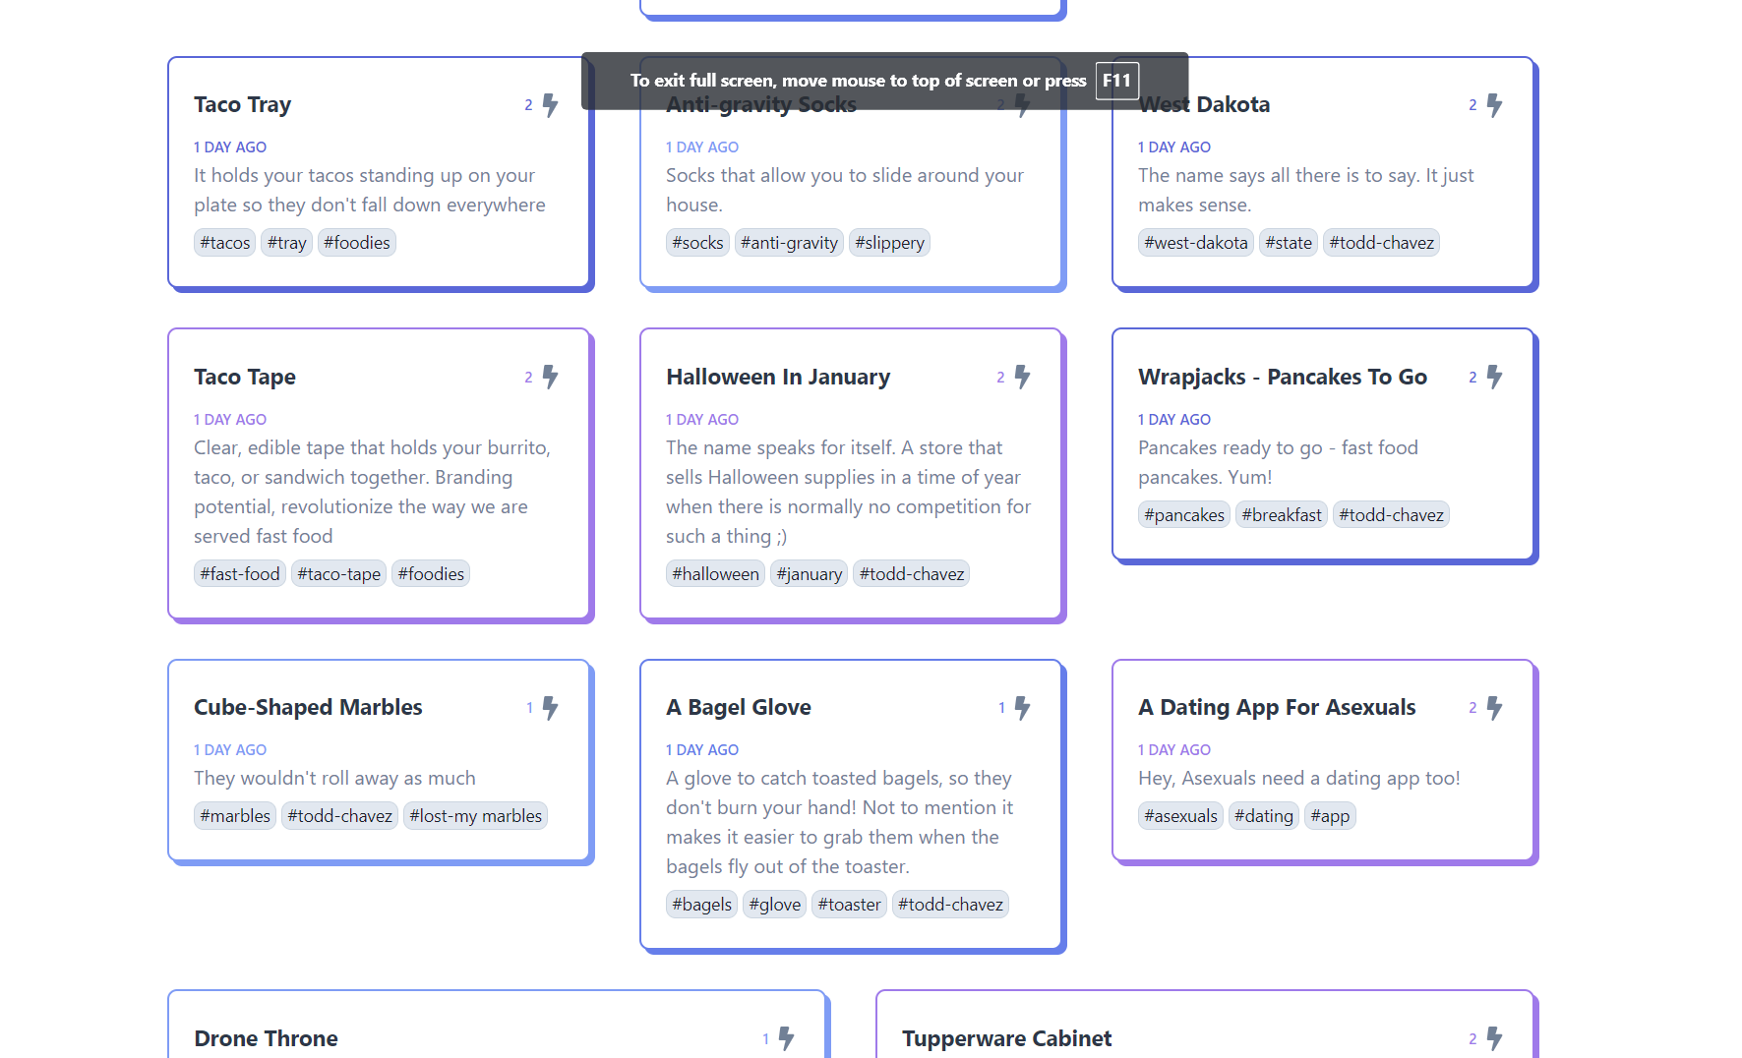Open the Tupperware Cabinet idea
1742x1058 pixels.
1006,1038
